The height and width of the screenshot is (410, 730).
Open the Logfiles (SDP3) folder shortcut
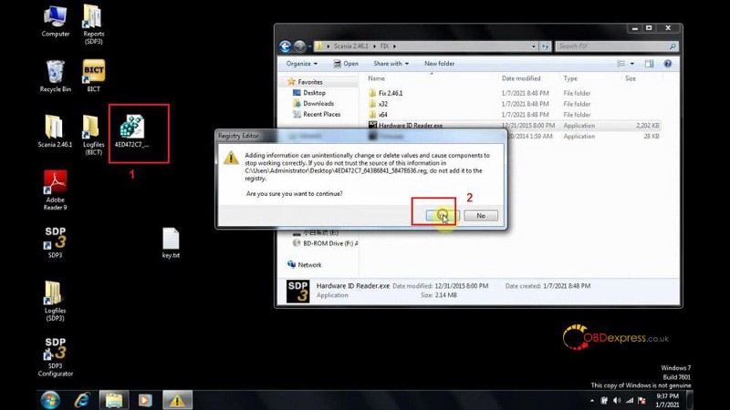(x=55, y=301)
